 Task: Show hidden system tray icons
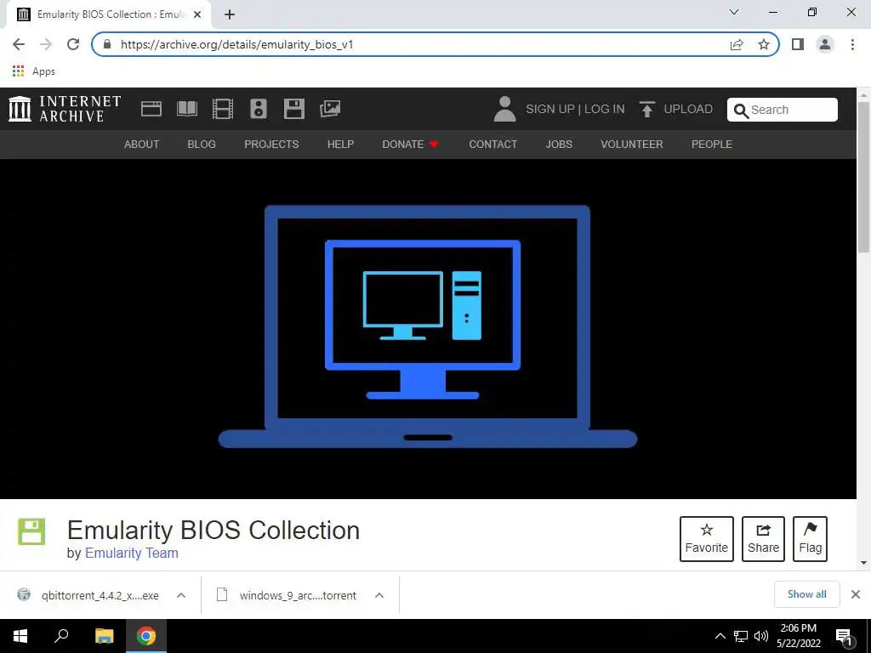(x=720, y=636)
